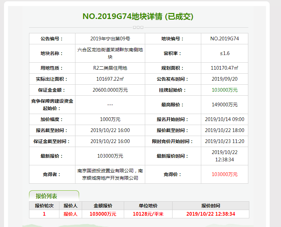Viewport: 281px width, 227px height.
Task: Click land use R2二类居住用地
Action: pos(110,68)
